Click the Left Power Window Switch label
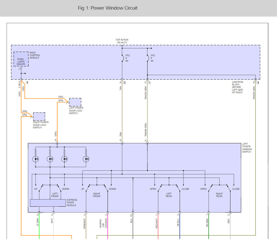 [247, 148]
